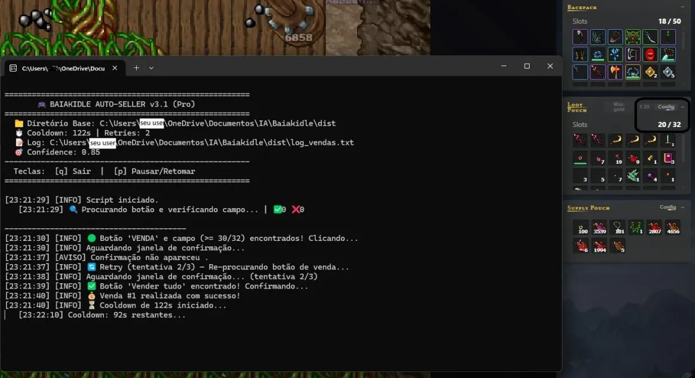Maximize the terminal window
695x378 pixels.
[x=527, y=66]
